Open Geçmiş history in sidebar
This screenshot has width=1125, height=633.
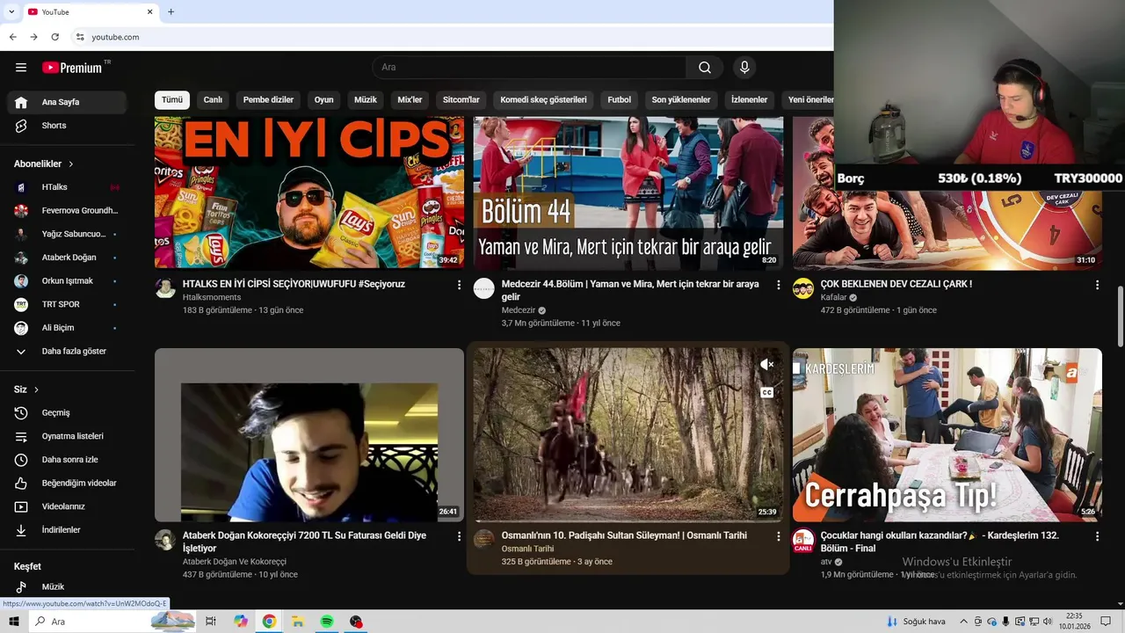[x=67, y=413]
